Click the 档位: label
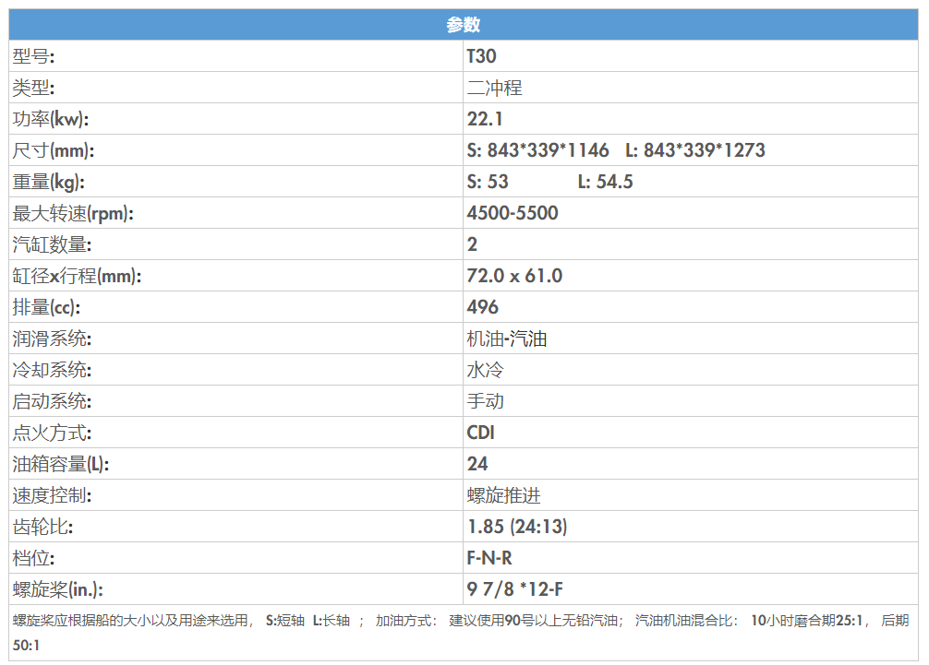 pos(34,558)
